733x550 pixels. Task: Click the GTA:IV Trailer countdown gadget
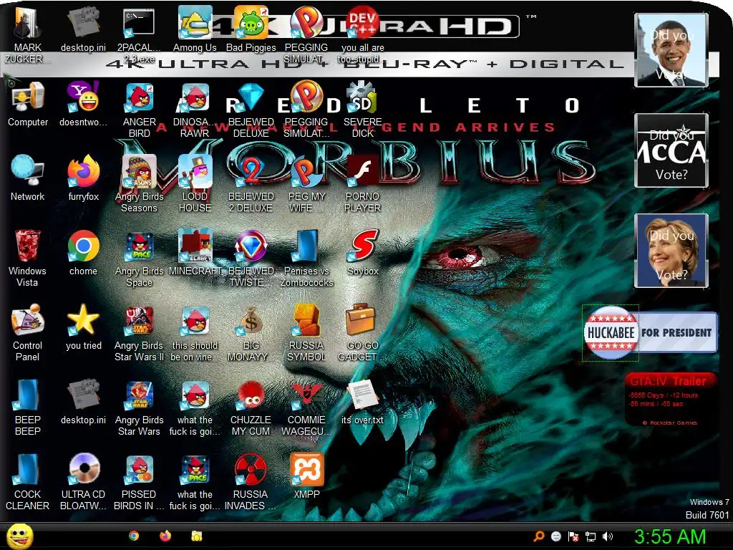(x=670, y=399)
